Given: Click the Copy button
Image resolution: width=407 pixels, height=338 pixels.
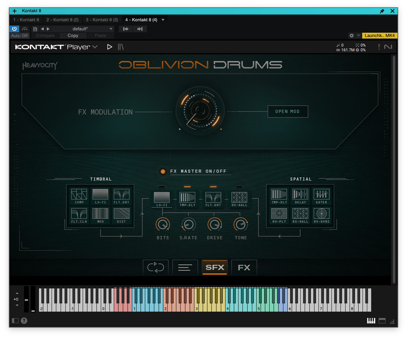Looking at the screenshot, I should (x=73, y=35).
